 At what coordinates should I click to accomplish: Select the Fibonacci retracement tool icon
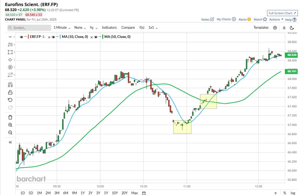[x=10, y=44]
